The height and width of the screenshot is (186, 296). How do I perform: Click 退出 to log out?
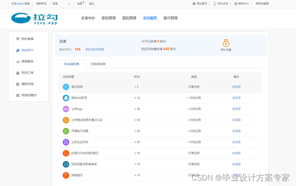click(91, 3)
